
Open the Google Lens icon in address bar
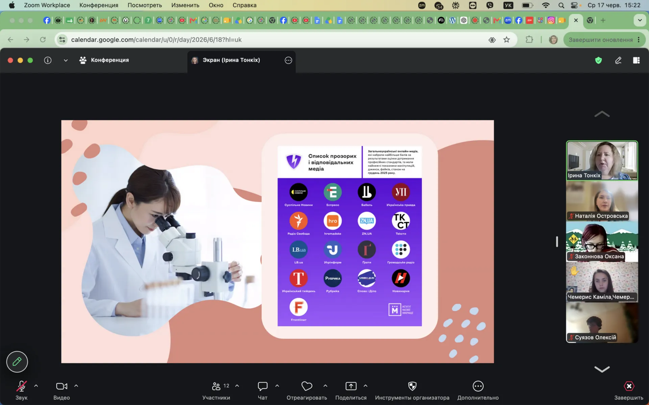point(492,40)
